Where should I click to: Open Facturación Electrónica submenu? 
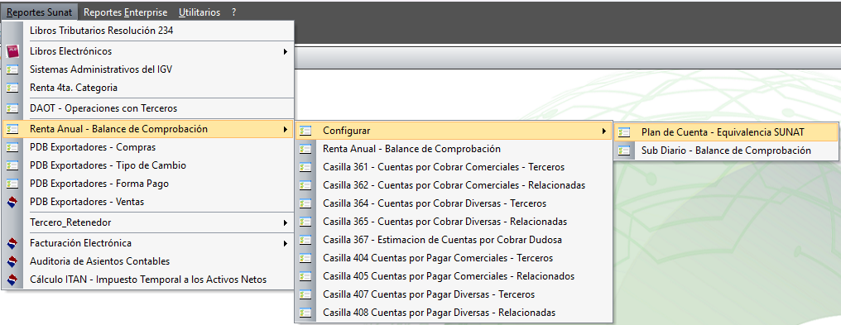pos(148,243)
